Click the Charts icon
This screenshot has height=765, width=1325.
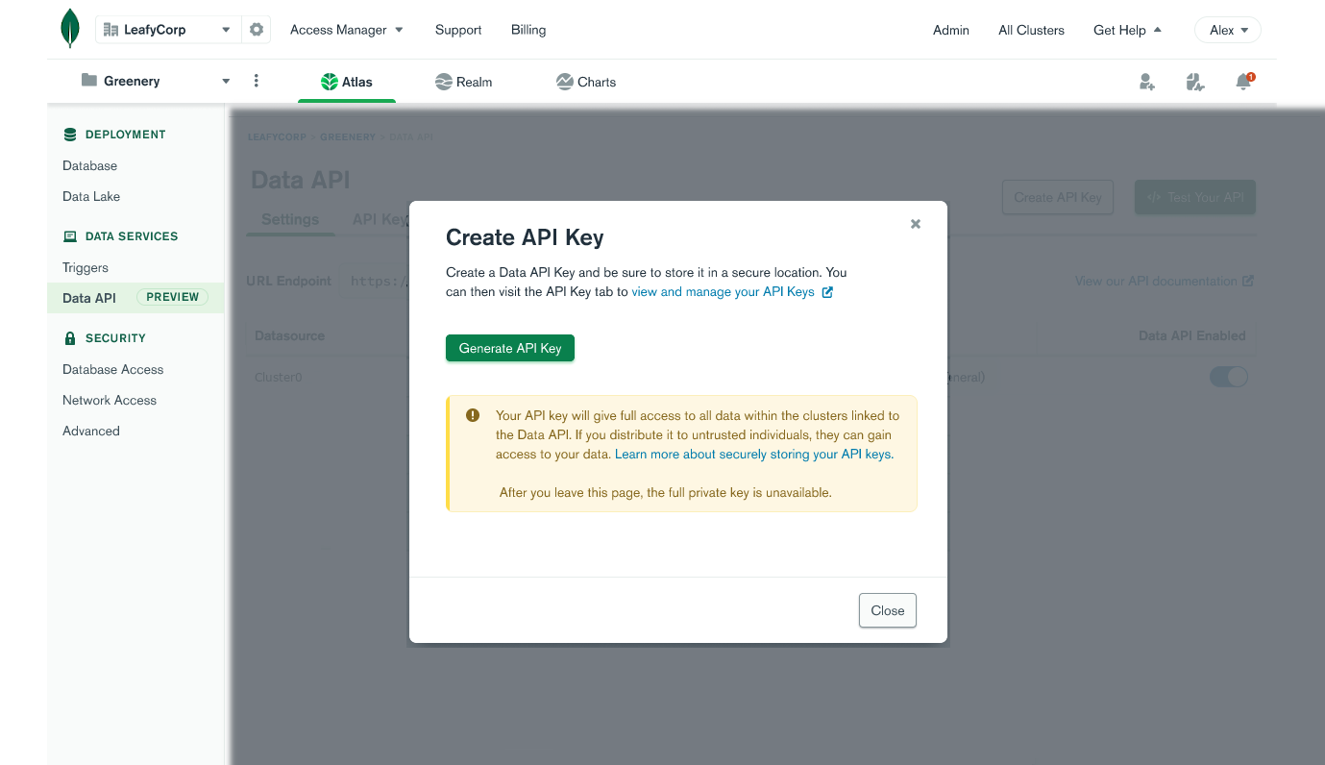click(x=564, y=82)
